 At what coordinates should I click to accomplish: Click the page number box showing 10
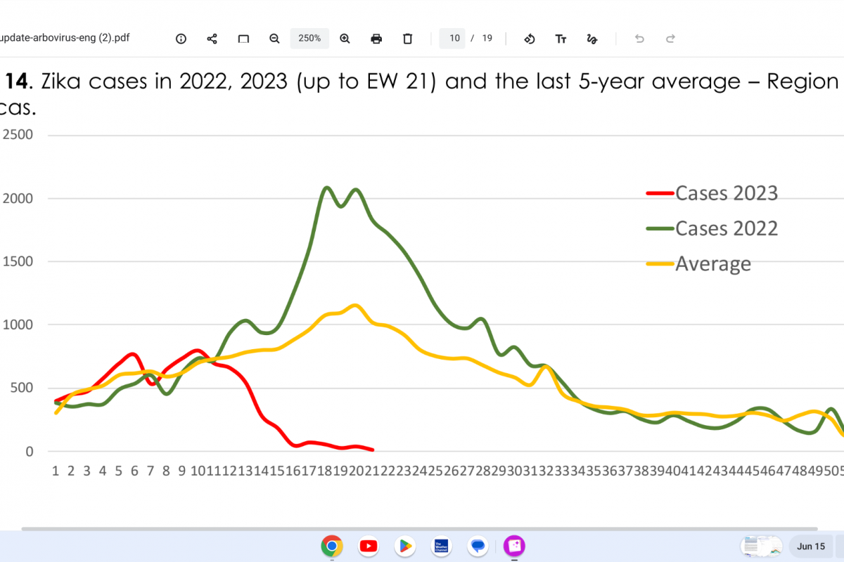coord(454,39)
